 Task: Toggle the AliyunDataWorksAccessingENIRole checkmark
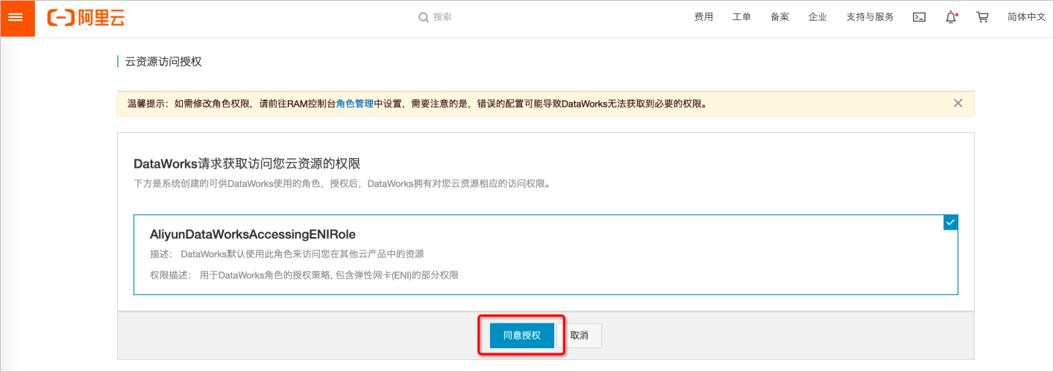tap(950, 222)
